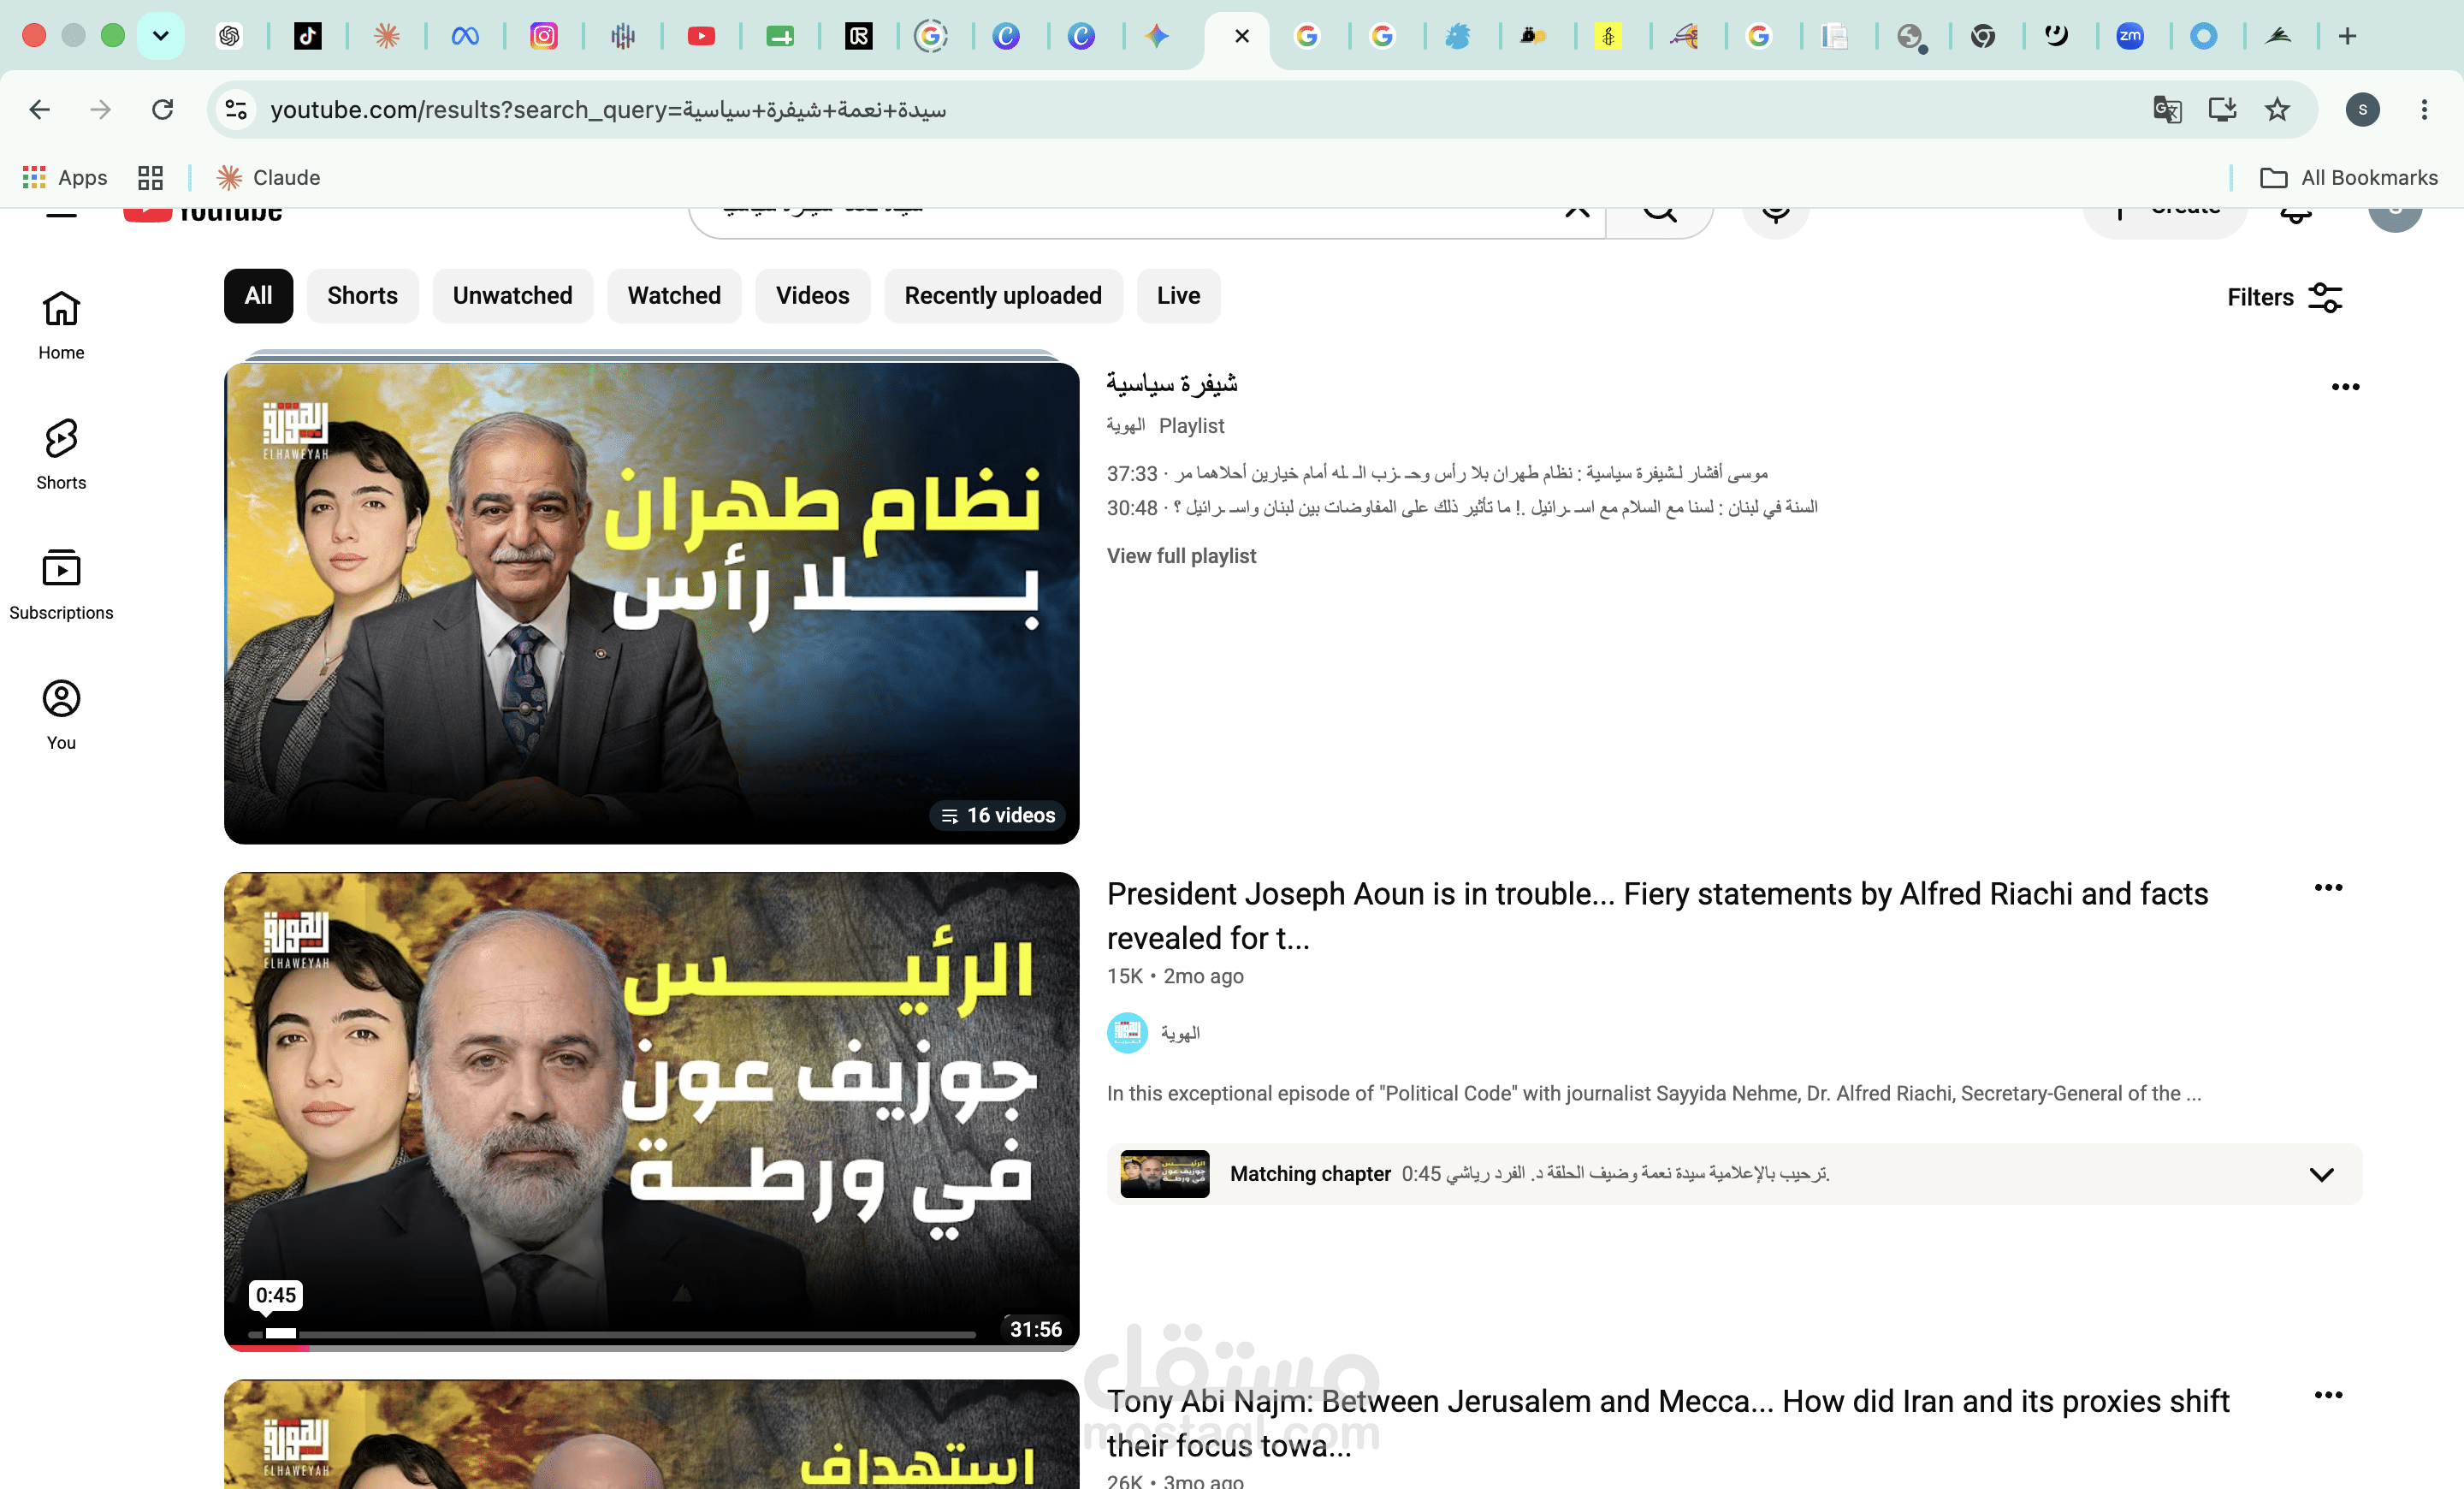This screenshot has height=1489, width=2464.
Task: Open the 30:48 playlist video entry
Action: point(1462,508)
